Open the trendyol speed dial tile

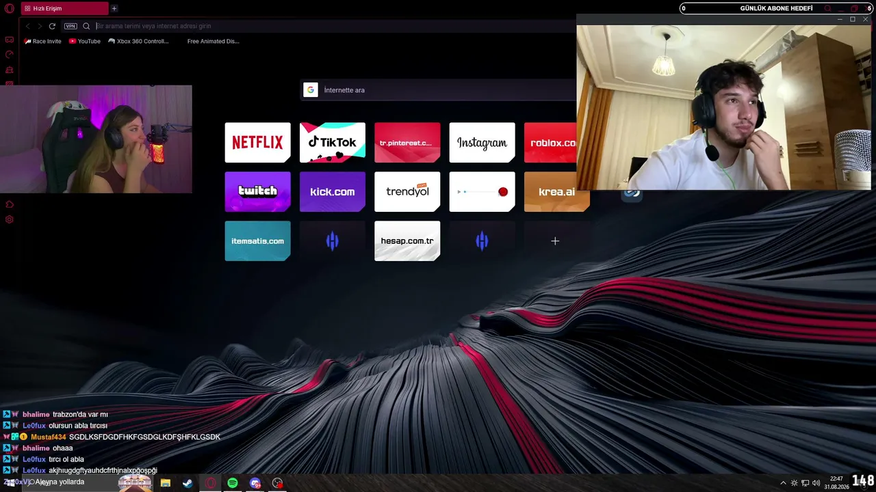pyautogui.click(x=407, y=191)
